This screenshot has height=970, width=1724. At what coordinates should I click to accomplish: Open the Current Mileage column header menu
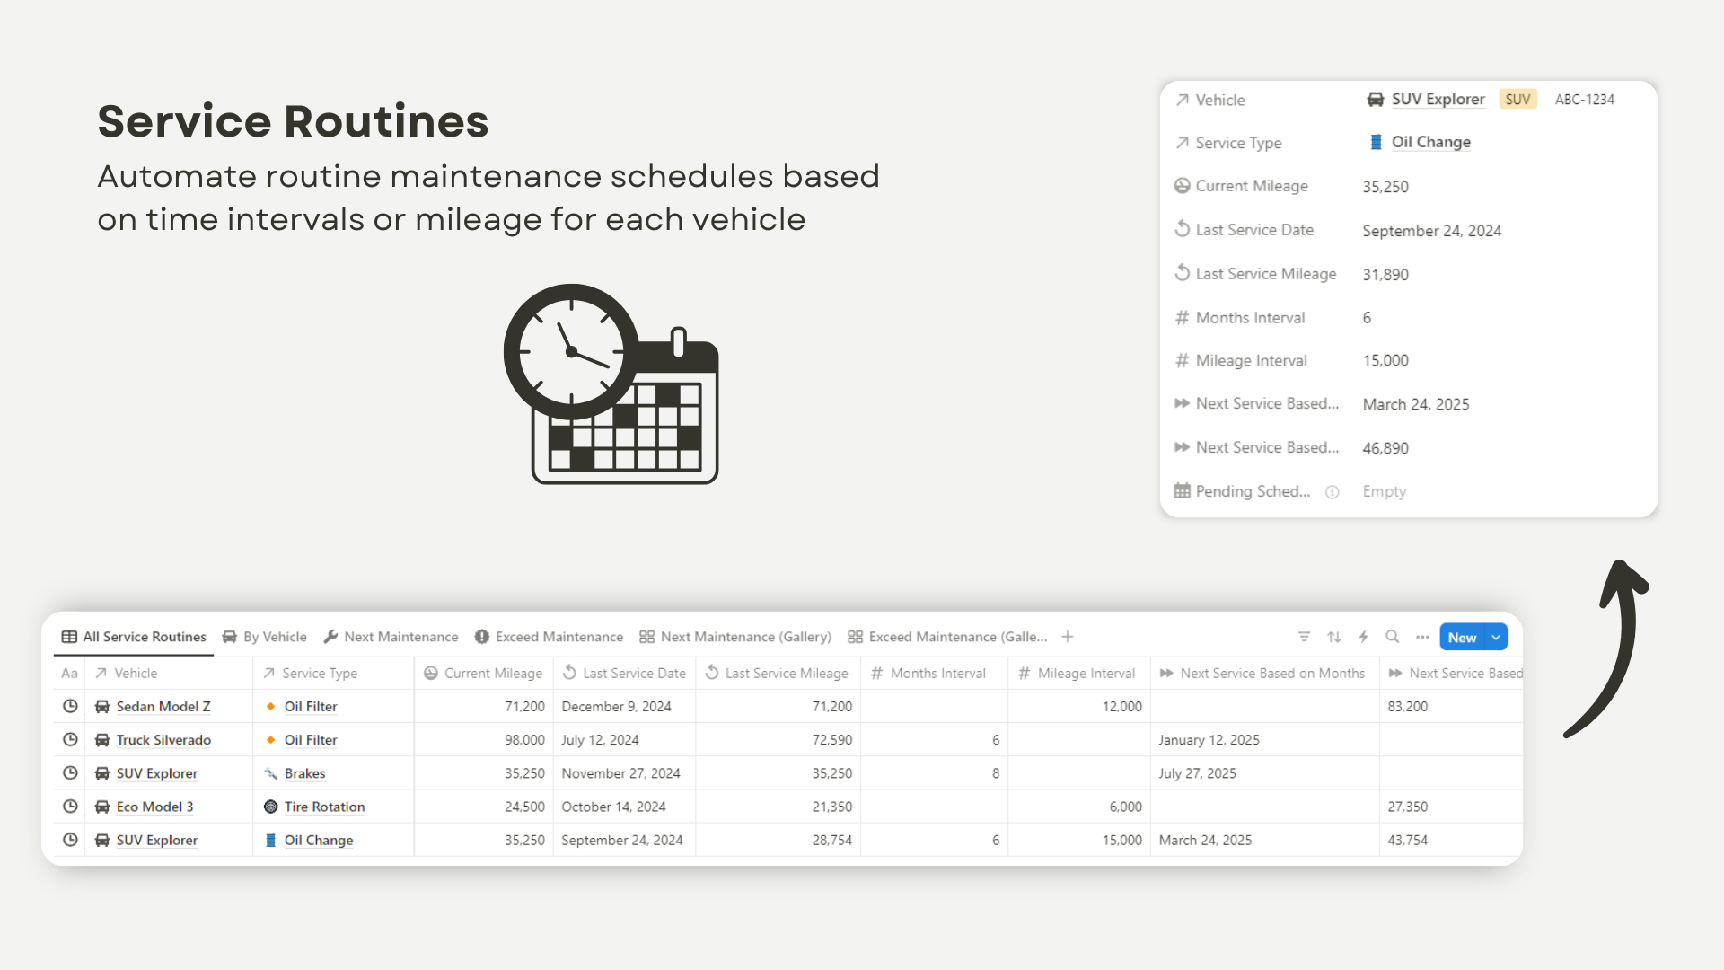click(483, 673)
